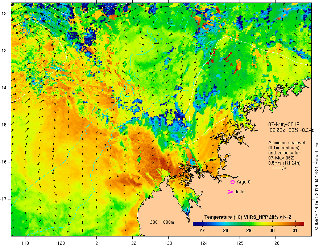Click the longitude label 124
Viewport: 319px width, 247px height.
[x=204, y=243]
